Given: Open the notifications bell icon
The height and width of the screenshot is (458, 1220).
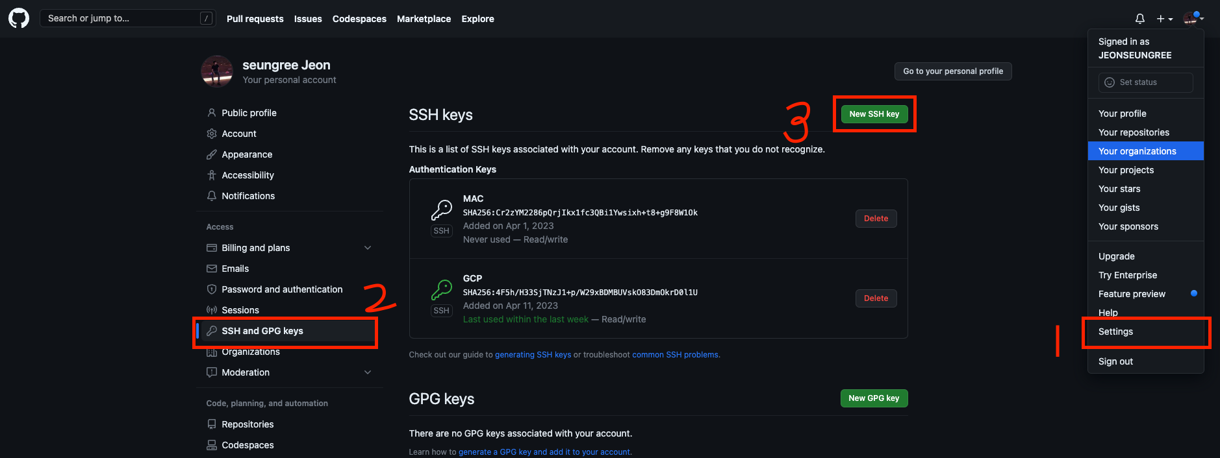Looking at the screenshot, I should click(x=1139, y=19).
